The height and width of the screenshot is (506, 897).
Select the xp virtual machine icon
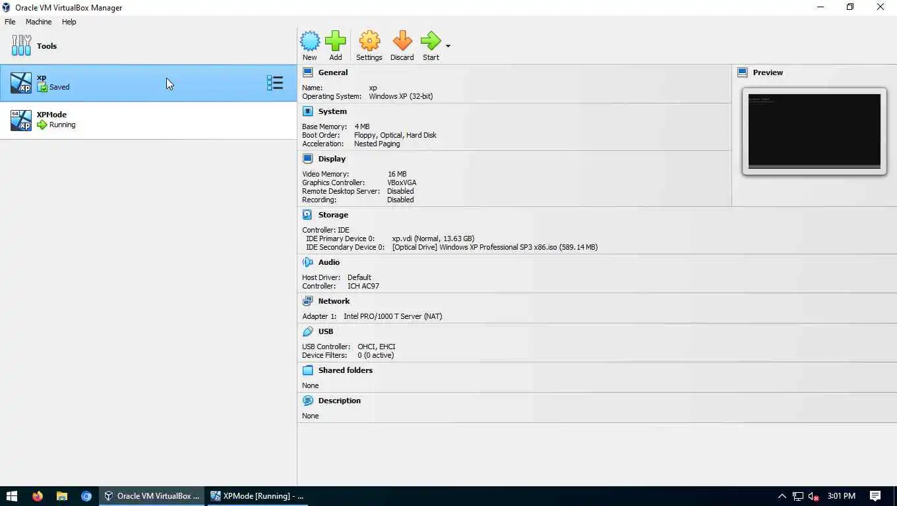tap(21, 83)
